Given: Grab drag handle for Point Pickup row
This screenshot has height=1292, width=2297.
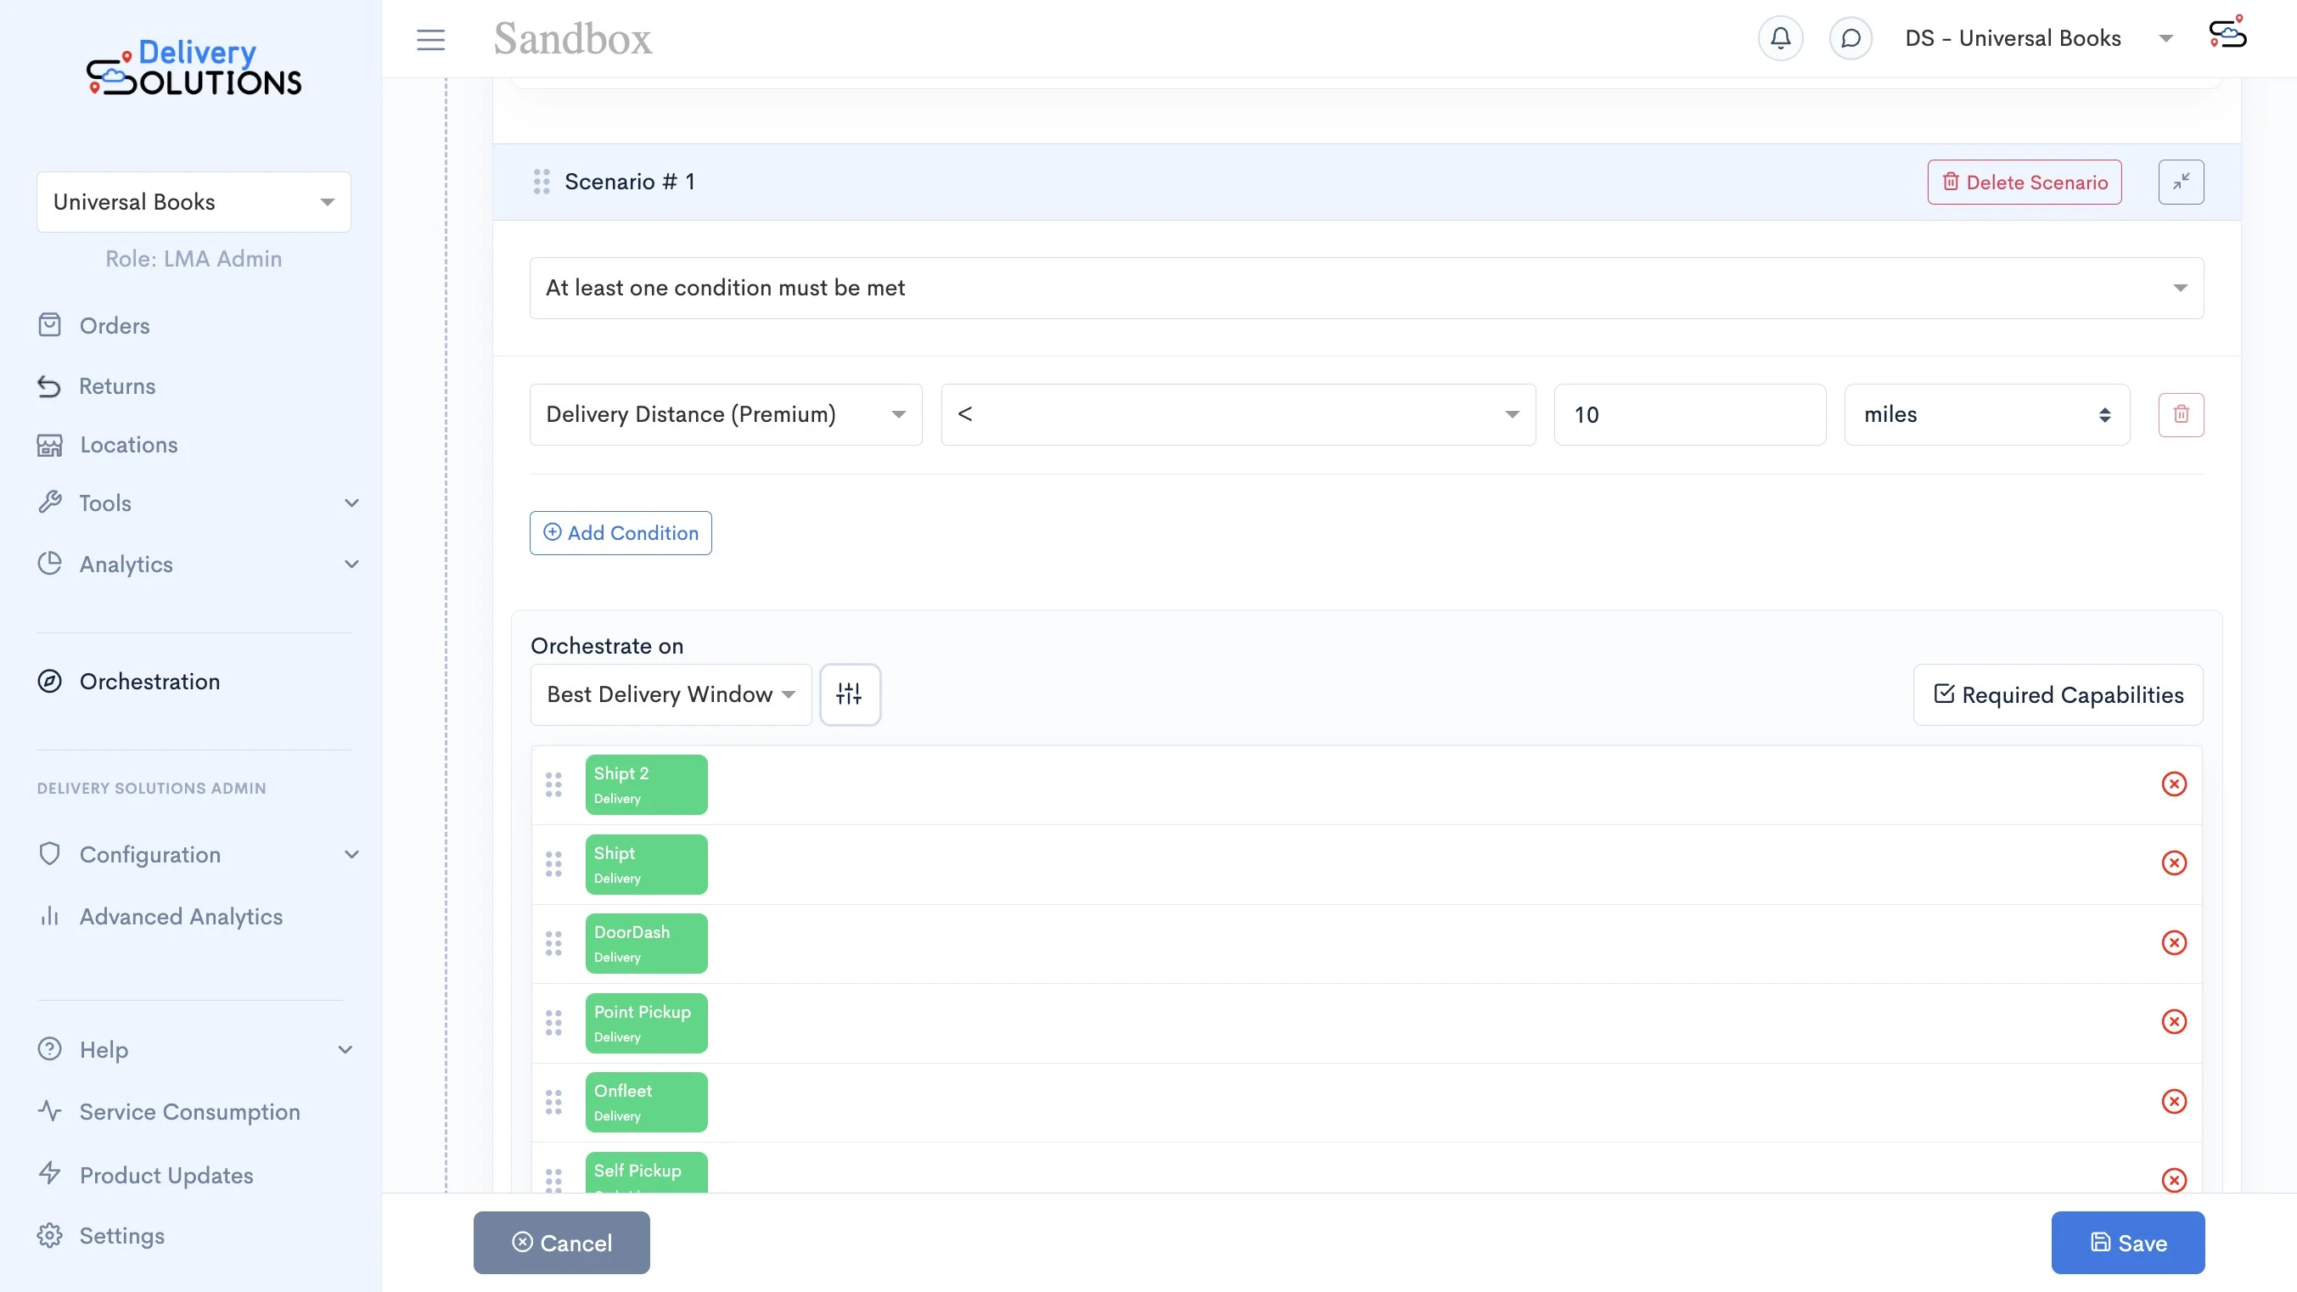Looking at the screenshot, I should (553, 1023).
